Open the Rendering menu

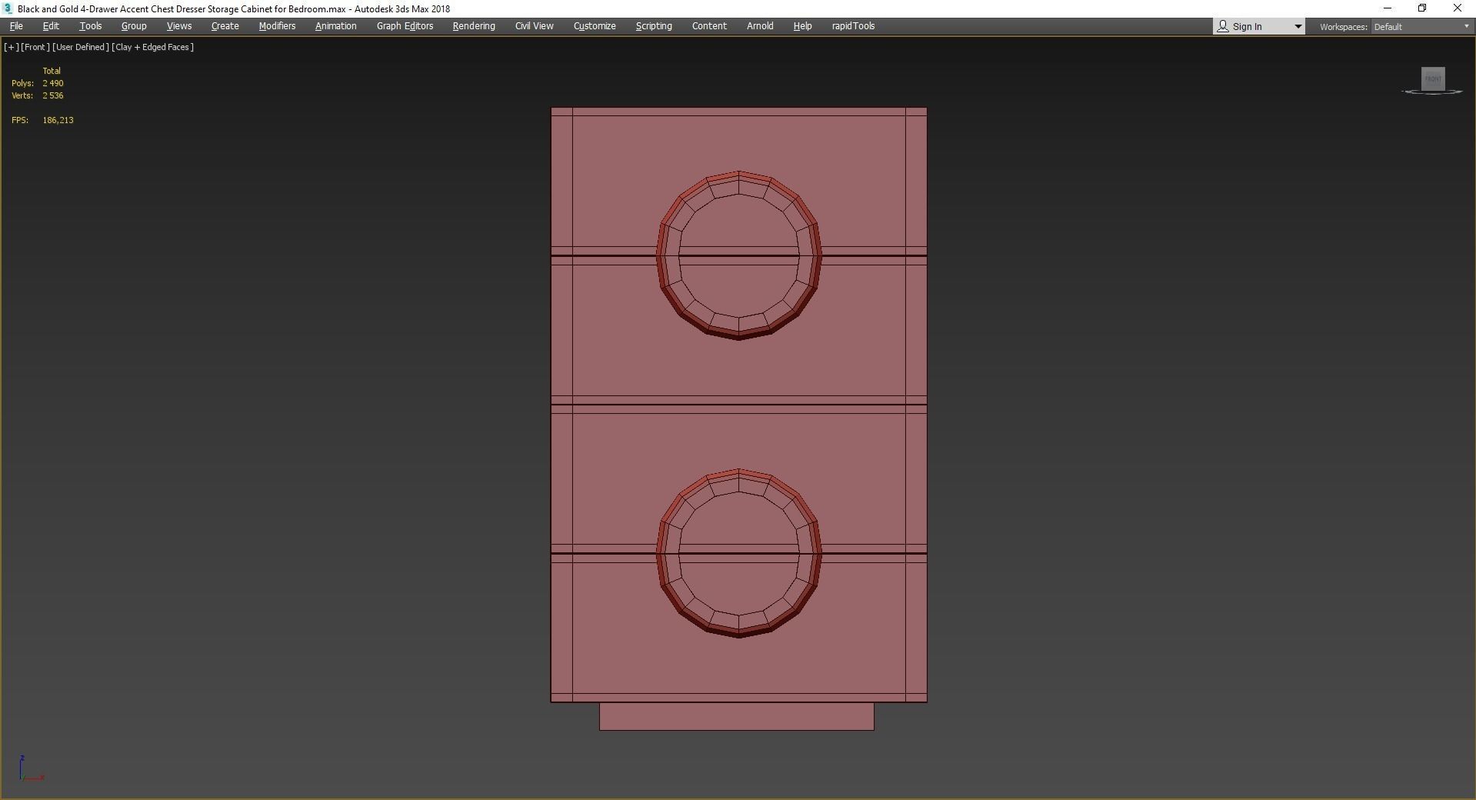(474, 26)
